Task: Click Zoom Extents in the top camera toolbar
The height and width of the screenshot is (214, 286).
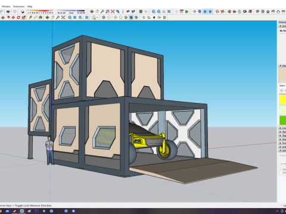Action: pyautogui.click(x=113, y=11)
